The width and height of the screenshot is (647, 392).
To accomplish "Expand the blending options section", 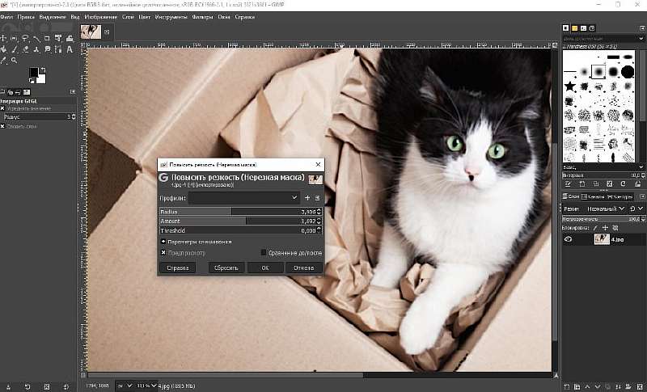I will click(x=163, y=242).
